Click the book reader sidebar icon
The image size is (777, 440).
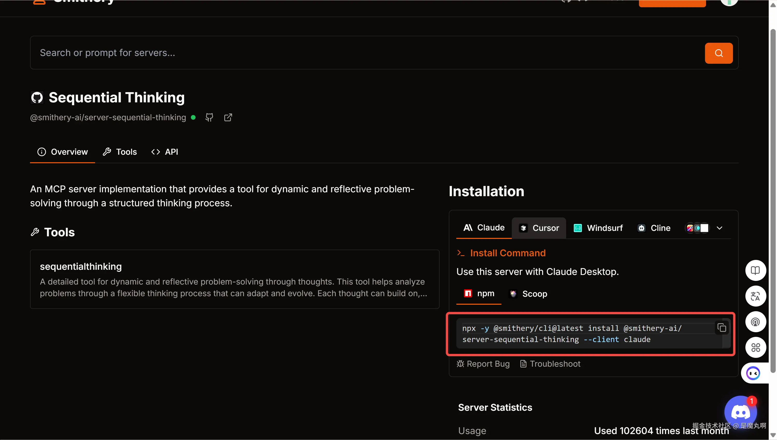[755, 270]
